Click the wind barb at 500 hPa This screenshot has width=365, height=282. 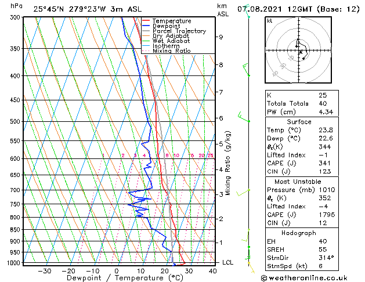tap(244, 117)
